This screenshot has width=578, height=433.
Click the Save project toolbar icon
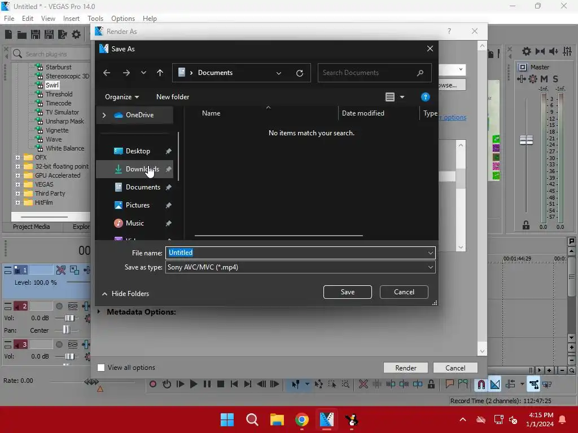(36, 34)
